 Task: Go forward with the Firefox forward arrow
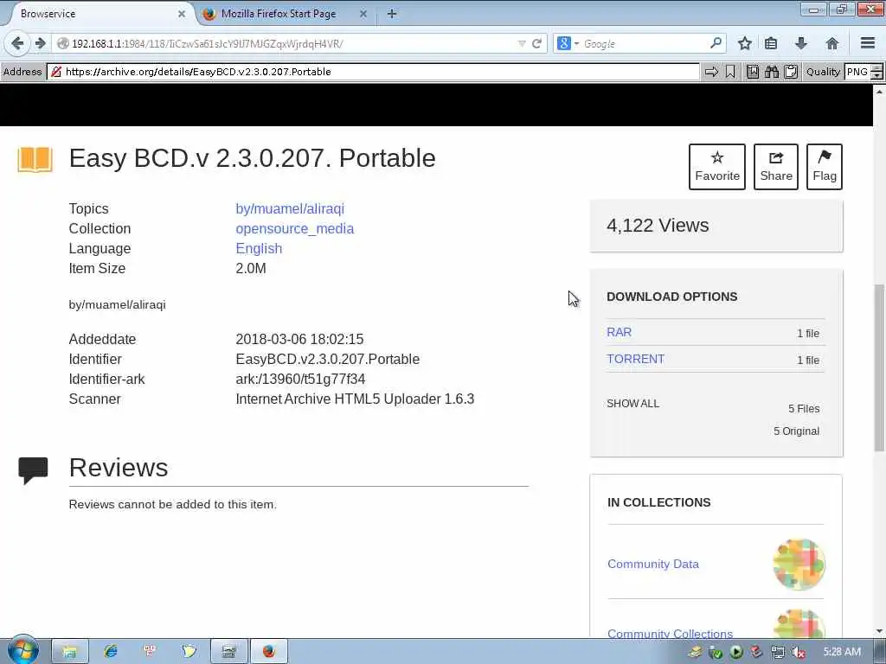point(40,43)
